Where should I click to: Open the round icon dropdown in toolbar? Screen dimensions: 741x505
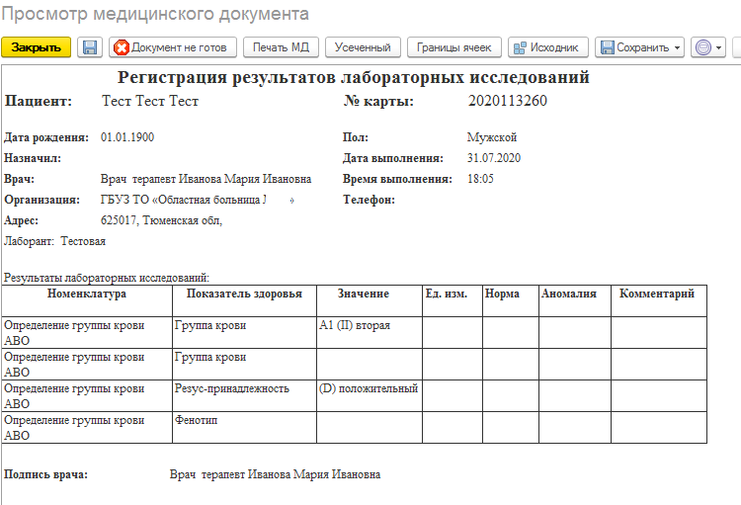(x=708, y=47)
